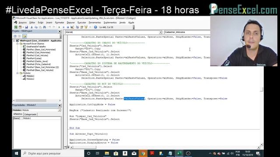Click the Redo toolbar icon
The image size is (280, 157).
click(54, 27)
